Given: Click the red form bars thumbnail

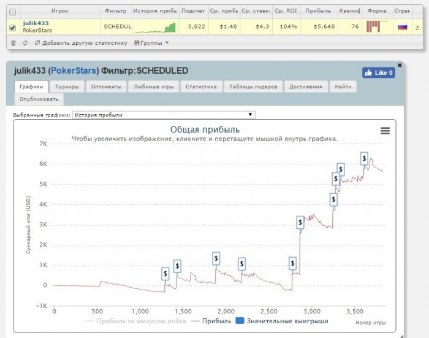Looking at the screenshot, I should [x=377, y=26].
